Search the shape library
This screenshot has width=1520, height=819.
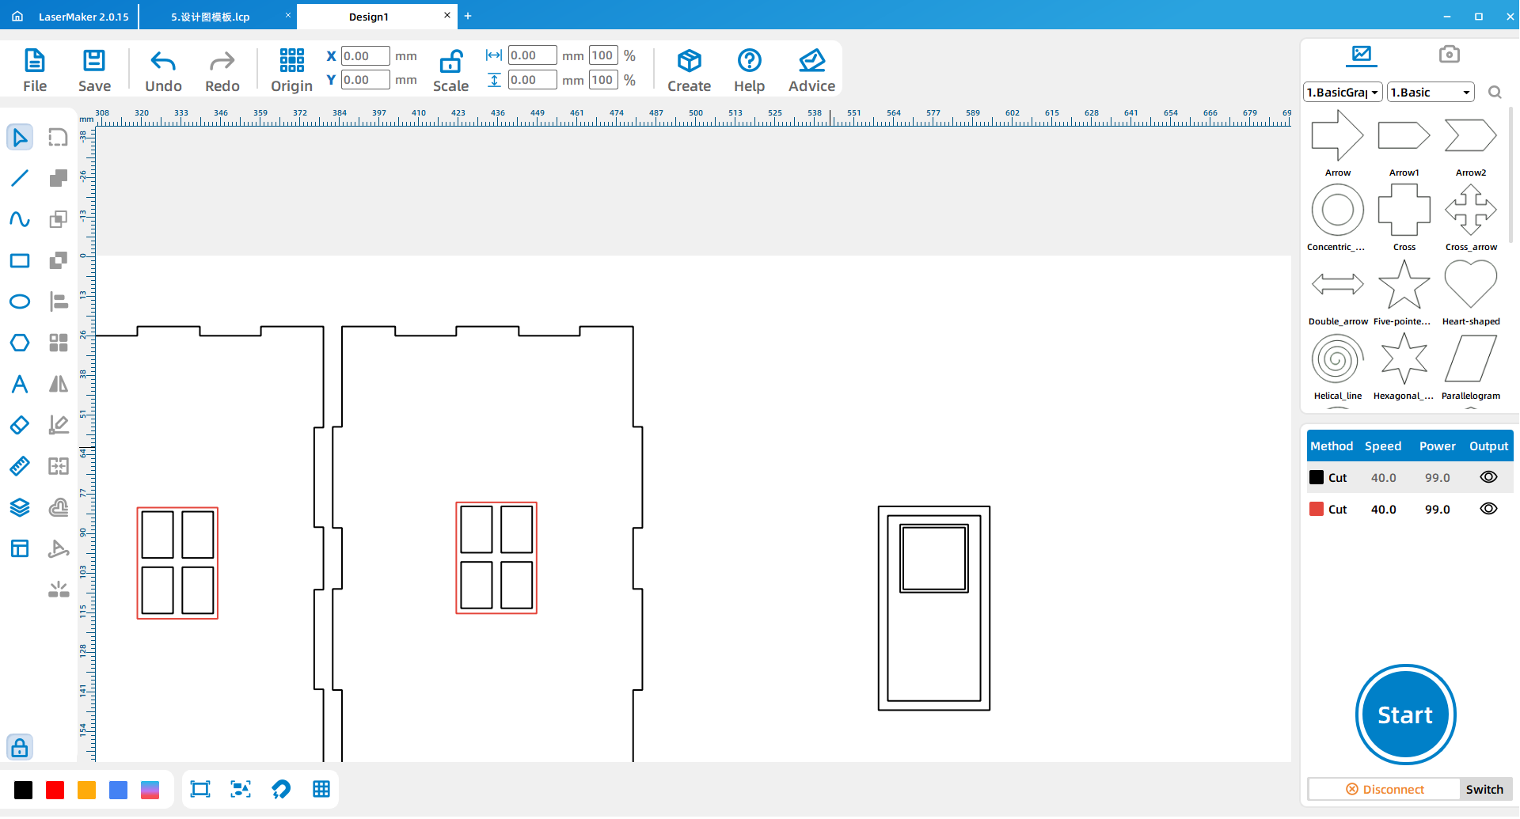pyautogui.click(x=1495, y=93)
